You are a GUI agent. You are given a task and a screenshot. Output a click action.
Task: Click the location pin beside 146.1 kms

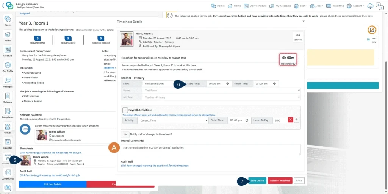(368, 39)
